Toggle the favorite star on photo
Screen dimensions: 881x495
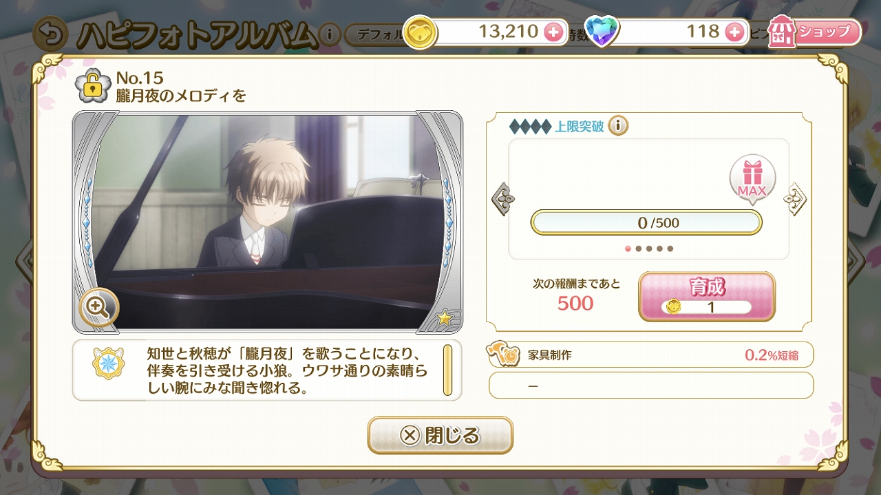coord(445,317)
